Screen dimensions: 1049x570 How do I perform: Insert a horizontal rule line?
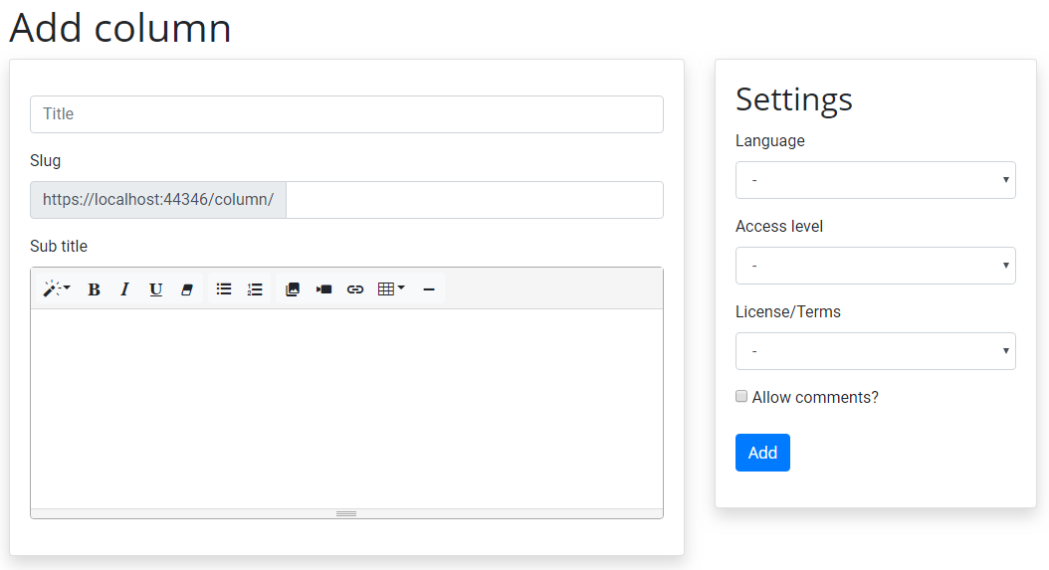[429, 289]
